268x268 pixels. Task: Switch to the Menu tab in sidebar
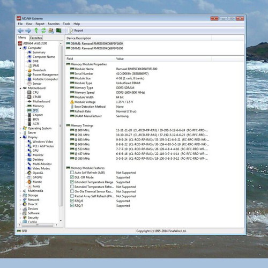[22, 38]
